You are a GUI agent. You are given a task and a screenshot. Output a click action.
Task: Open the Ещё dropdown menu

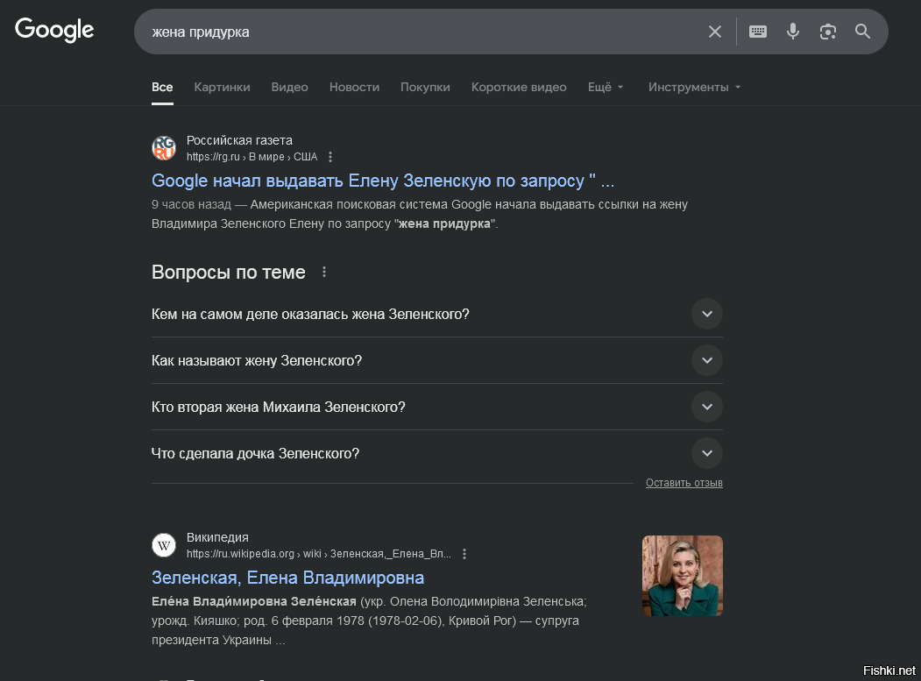click(606, 87)
